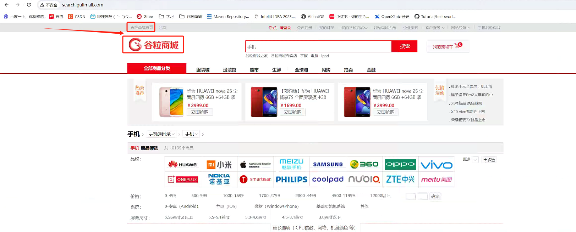Filter by OnePlus brand logo
Viewport: 576px width, 232px height.
[183, 179]
